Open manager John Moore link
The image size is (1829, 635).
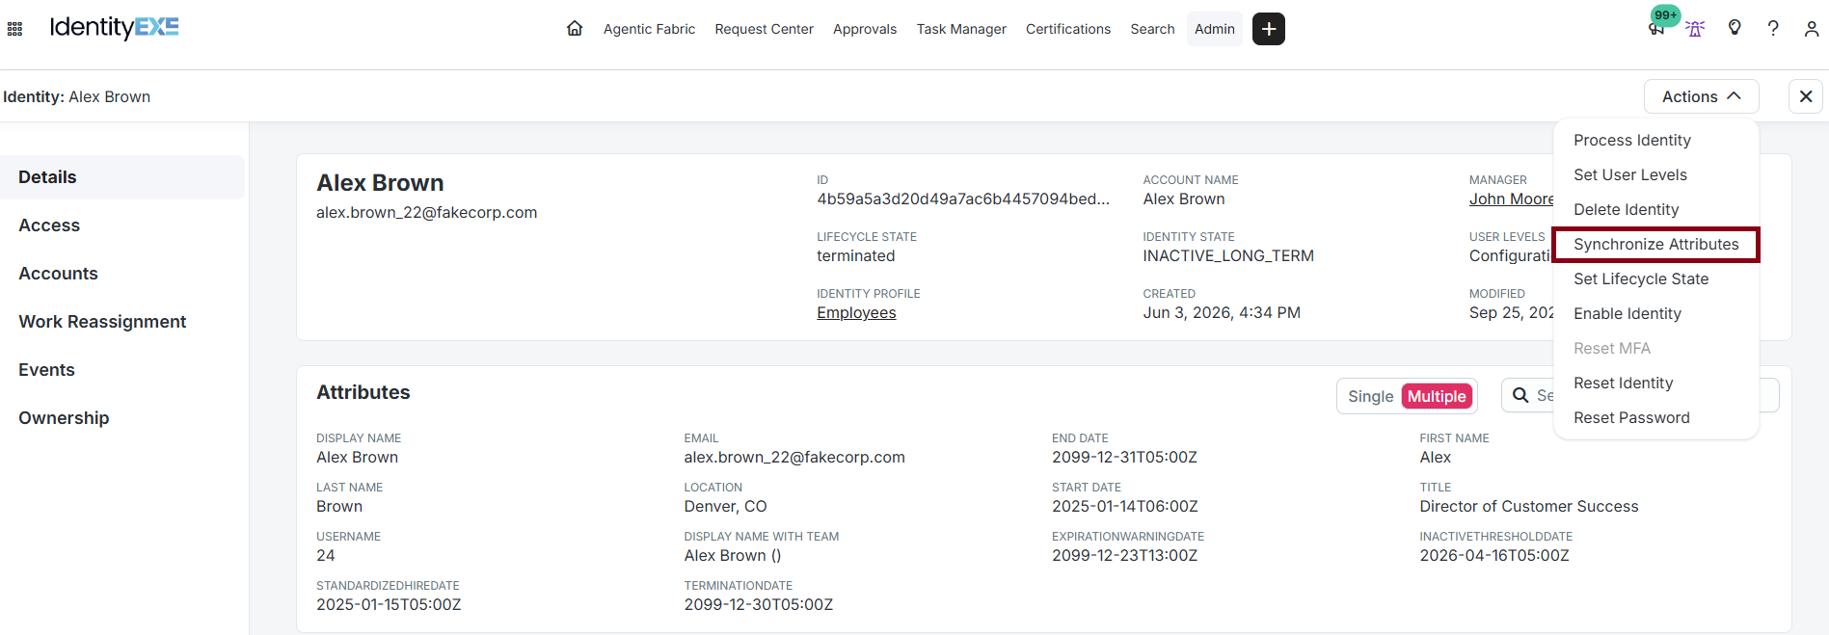pyautogui.click(x=1511, y=198)
